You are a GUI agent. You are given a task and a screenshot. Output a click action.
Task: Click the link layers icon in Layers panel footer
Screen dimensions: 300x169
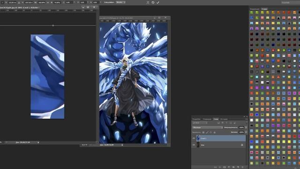216,167
